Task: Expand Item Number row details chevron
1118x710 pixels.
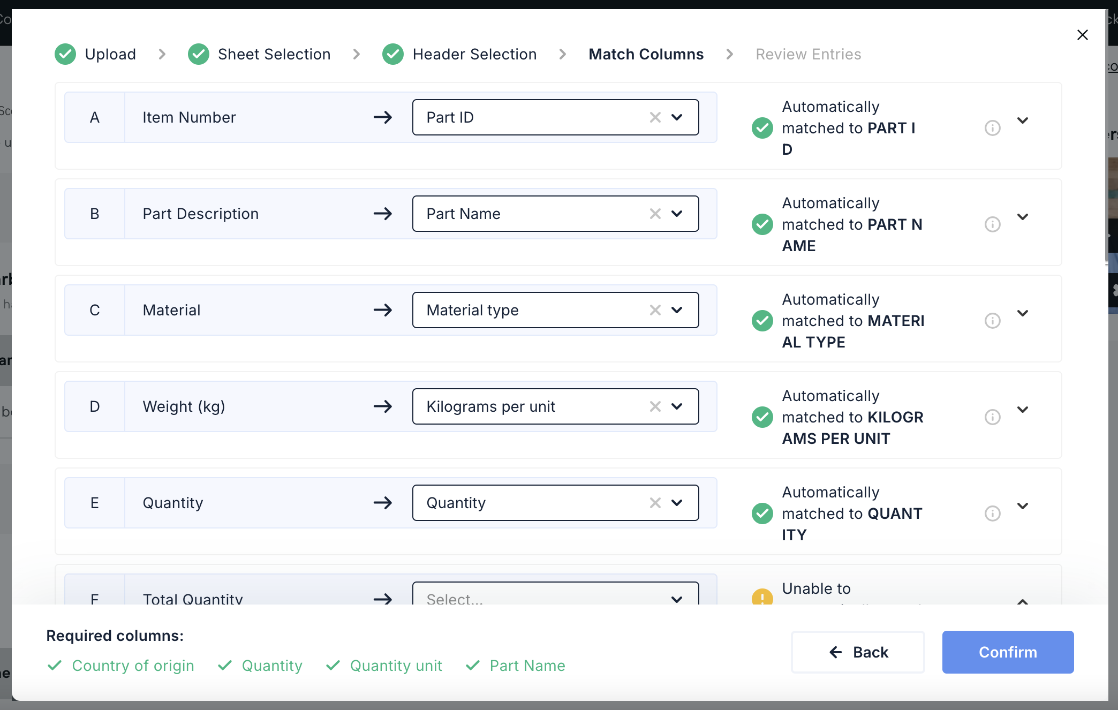Action: [x=1023, y=120]
